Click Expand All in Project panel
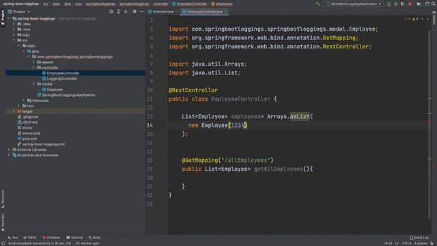The image size is (437, 246). pyautogui.click(x=118, y=12)
